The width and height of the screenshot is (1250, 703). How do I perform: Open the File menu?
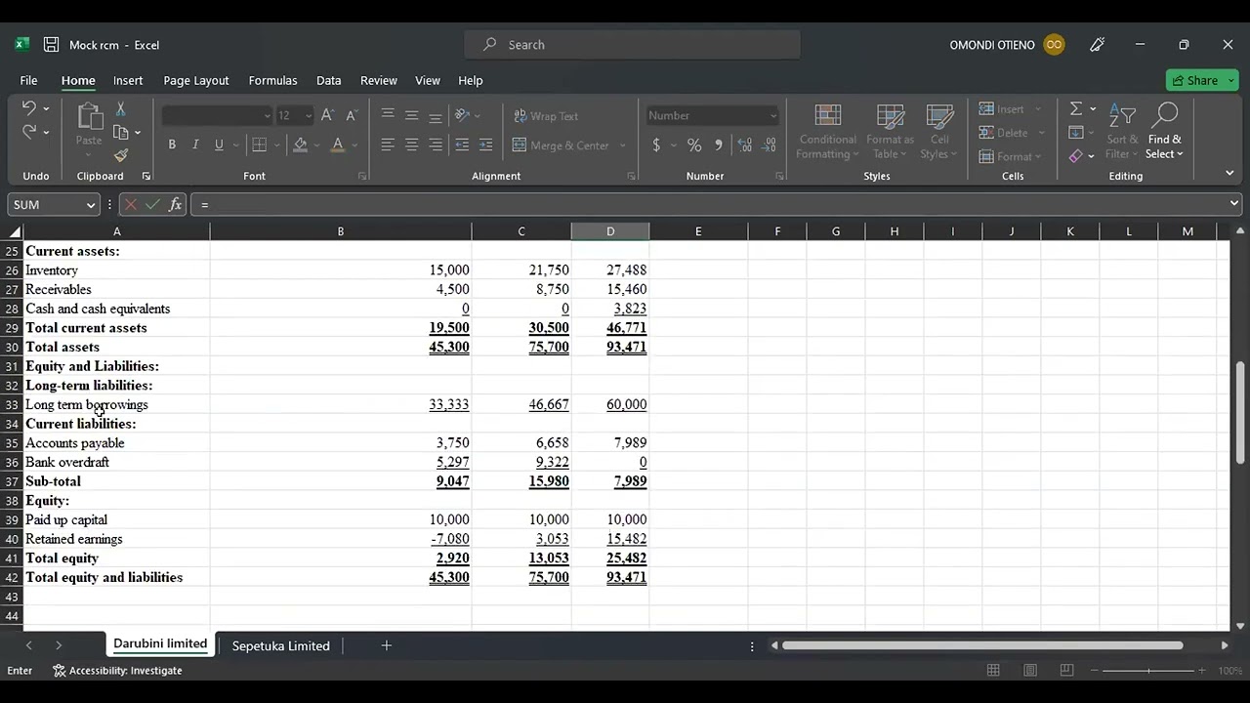pos(28,80)
